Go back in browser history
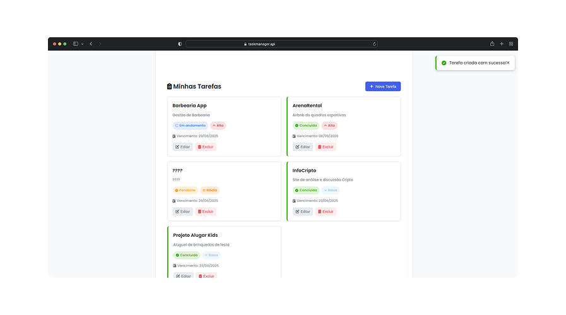This screenshot has height=315, width=566. [91, 44]
